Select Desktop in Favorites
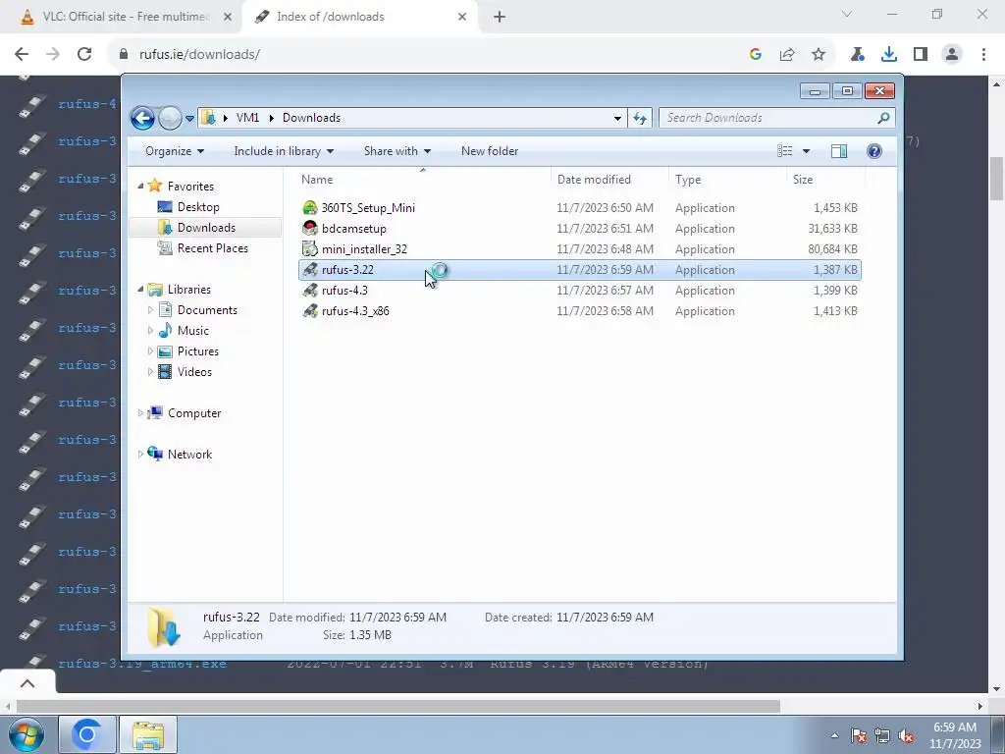Screen dimensions: 1005x754 [x=198, y=207]
